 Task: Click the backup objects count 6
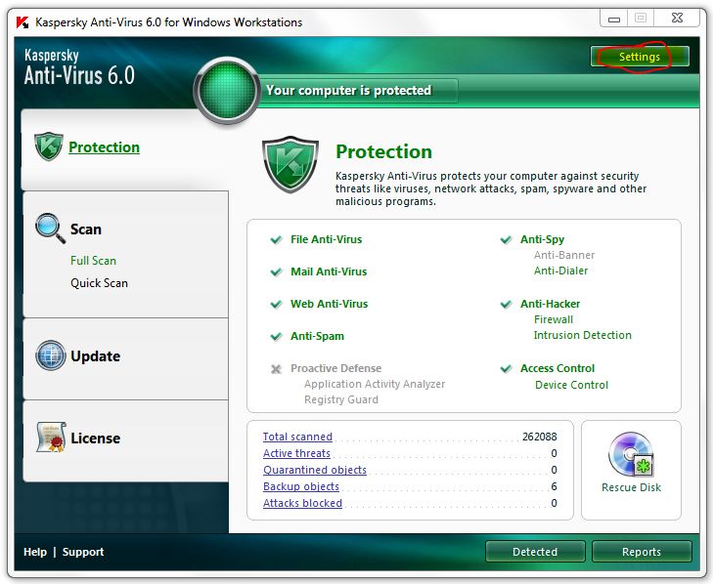point(554,486)
